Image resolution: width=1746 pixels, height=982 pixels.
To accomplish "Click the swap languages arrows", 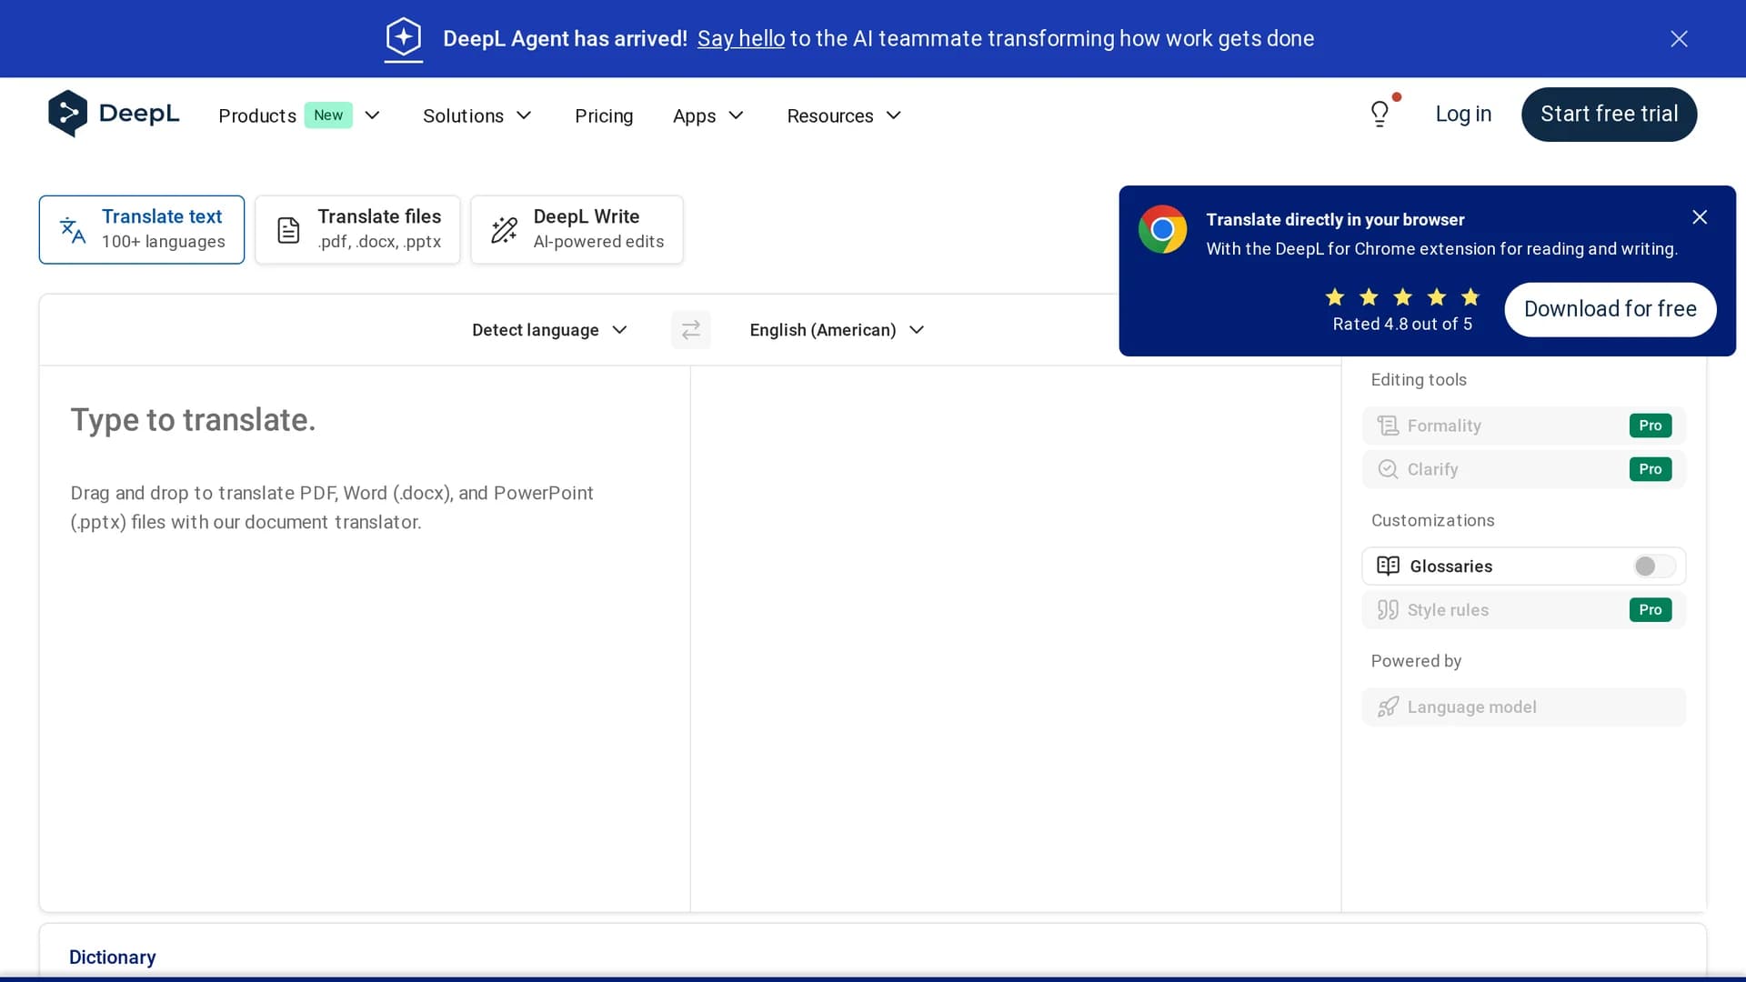I will tap(691, 329).
